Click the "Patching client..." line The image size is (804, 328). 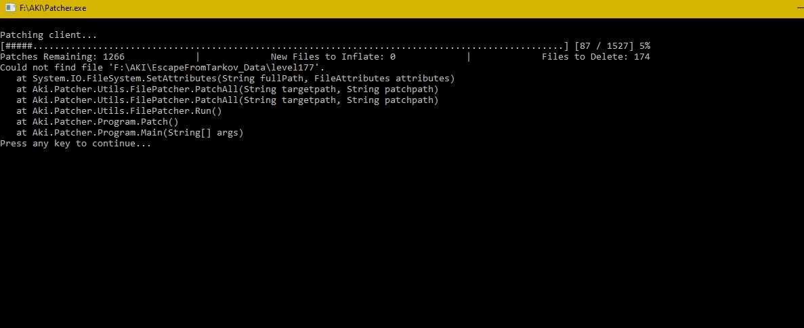(x=49, y=35)
